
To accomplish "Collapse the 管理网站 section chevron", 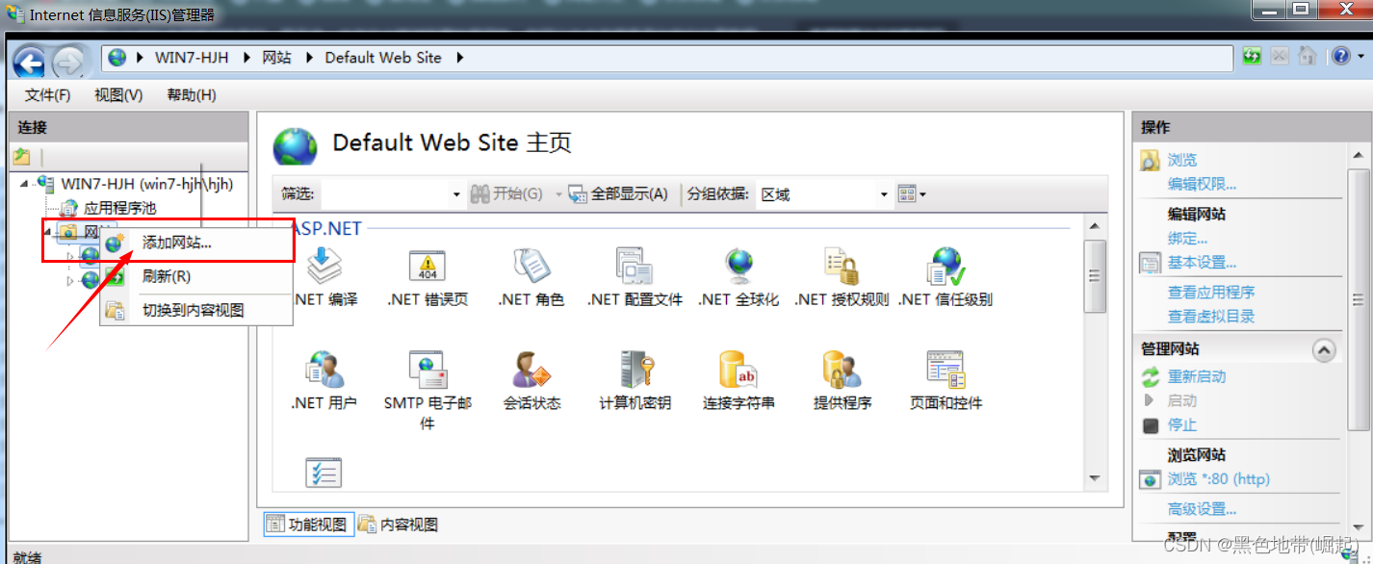I will pyautogui.click(x=1325, y=350).
